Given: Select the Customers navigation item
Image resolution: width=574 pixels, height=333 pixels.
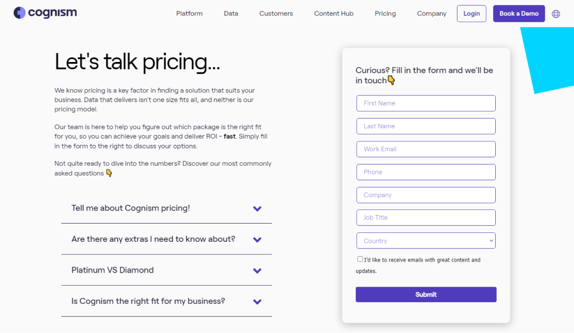Looking at the screenshot, I should (x=276, y=14).
